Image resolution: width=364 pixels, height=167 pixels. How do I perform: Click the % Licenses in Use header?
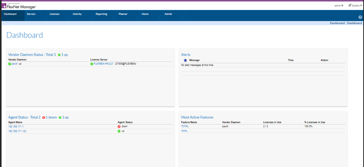coord(315,122)
